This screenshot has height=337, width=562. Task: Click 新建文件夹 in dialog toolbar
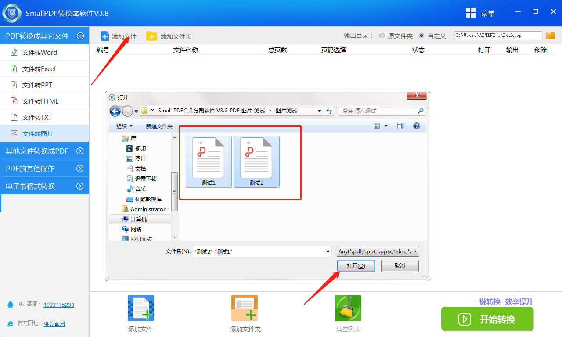(159, 126)
